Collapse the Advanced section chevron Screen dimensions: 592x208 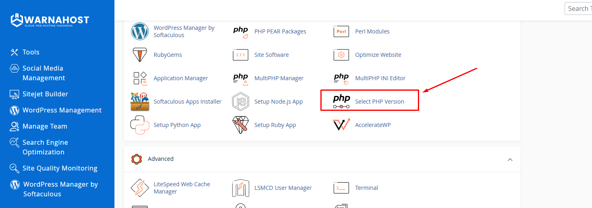(x=510, y=159)
